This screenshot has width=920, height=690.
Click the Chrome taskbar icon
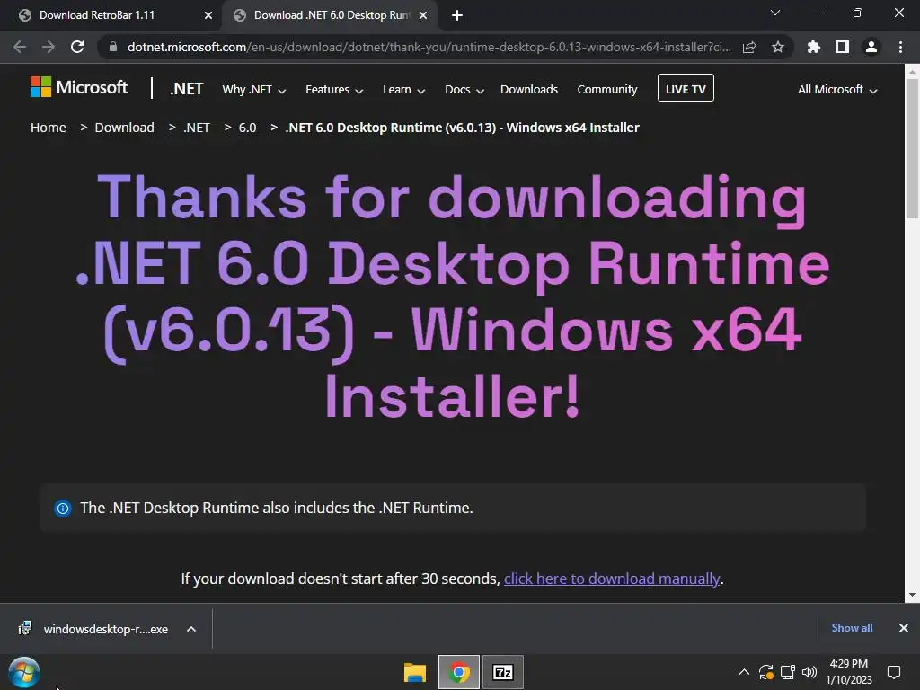(x=459, y=672)
